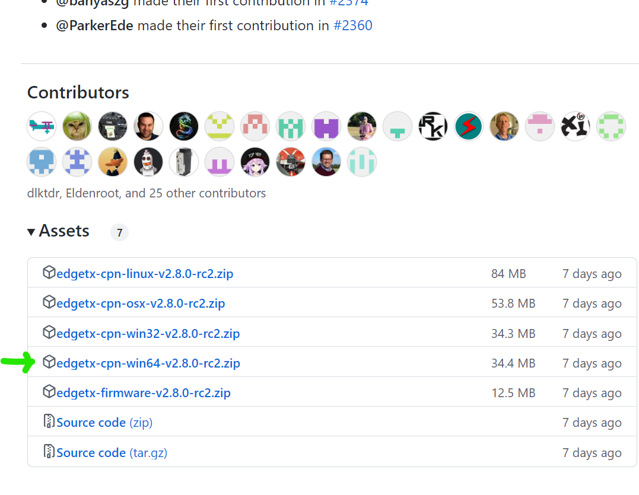Download edgetx-cpn-win32-v2.8.0-rc2.zip
Screen dimensions: 639x495
point(148,334)
